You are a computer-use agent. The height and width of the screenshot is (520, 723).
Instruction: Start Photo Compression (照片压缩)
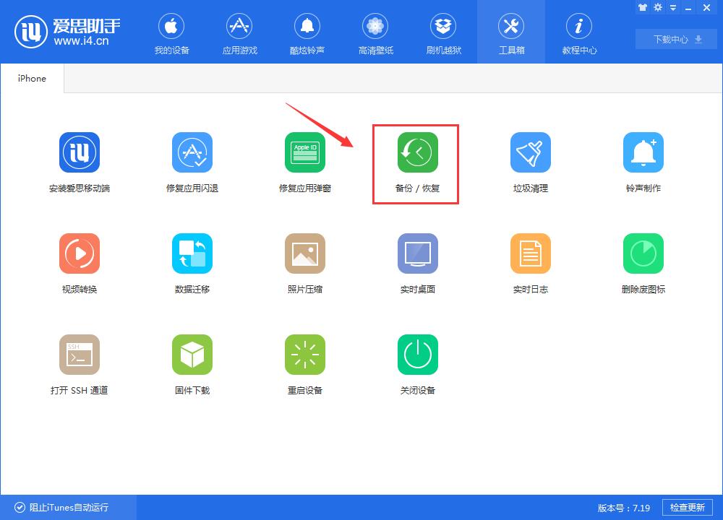pos(305,261)
